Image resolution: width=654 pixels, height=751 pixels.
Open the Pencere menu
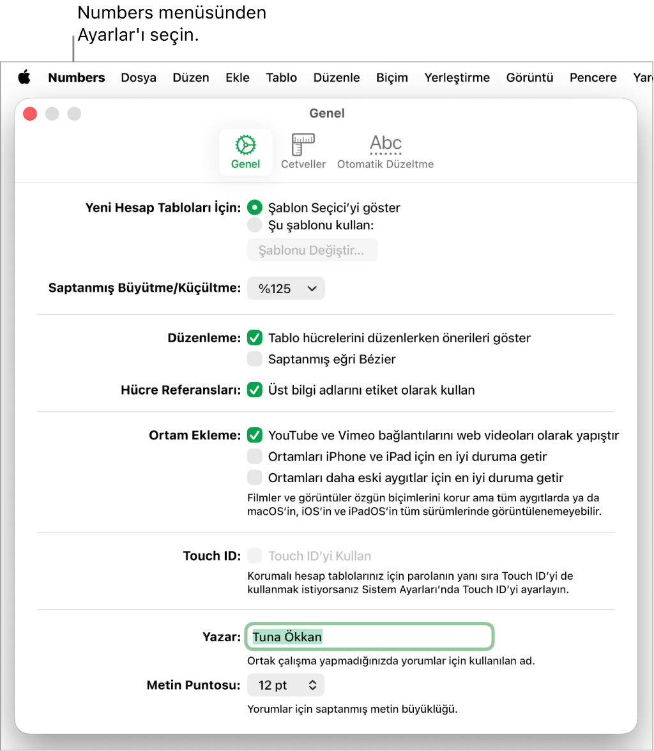point(593,78)
